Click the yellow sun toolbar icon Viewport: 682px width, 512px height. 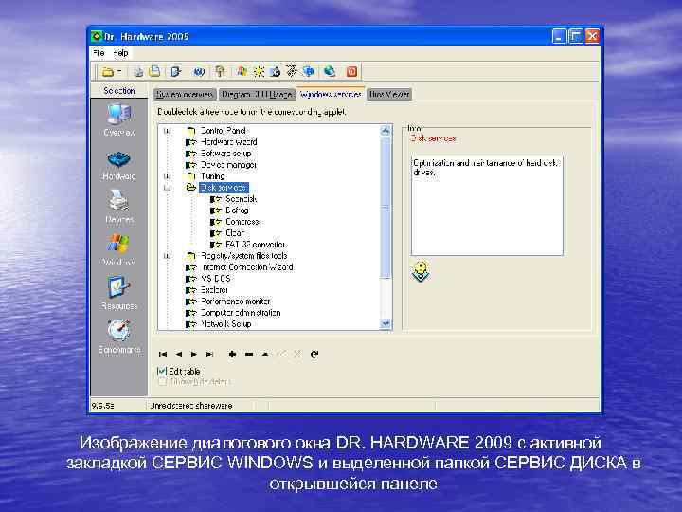(259, 71)
